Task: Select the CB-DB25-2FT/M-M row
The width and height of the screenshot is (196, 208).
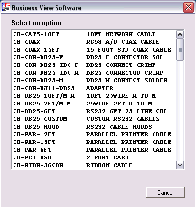Action: click(x=94, y=104)
